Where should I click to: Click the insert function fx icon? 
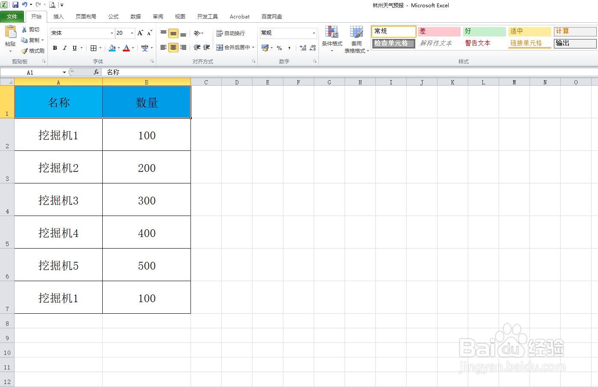click(96, 72)
